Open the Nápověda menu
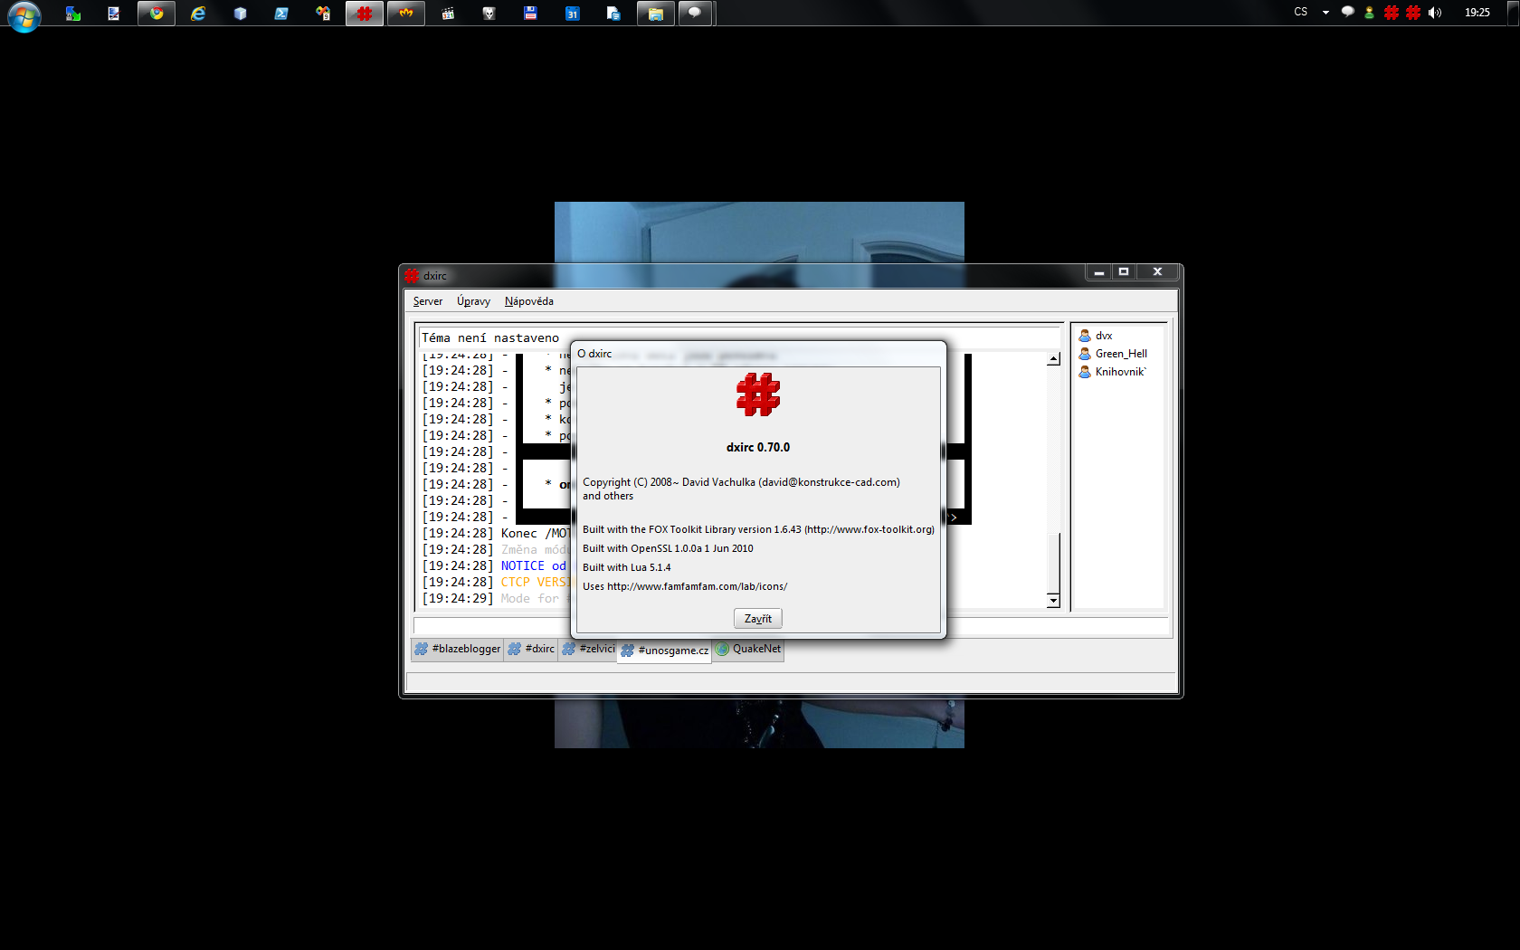The width and height of the screenshot is (1520, 950). [529, 301]
